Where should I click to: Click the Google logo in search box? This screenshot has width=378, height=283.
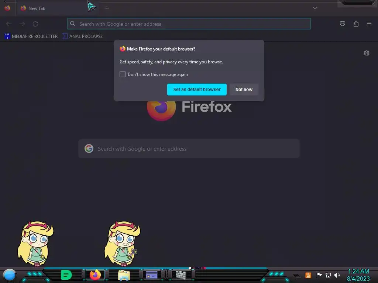[x=89, y=149]
